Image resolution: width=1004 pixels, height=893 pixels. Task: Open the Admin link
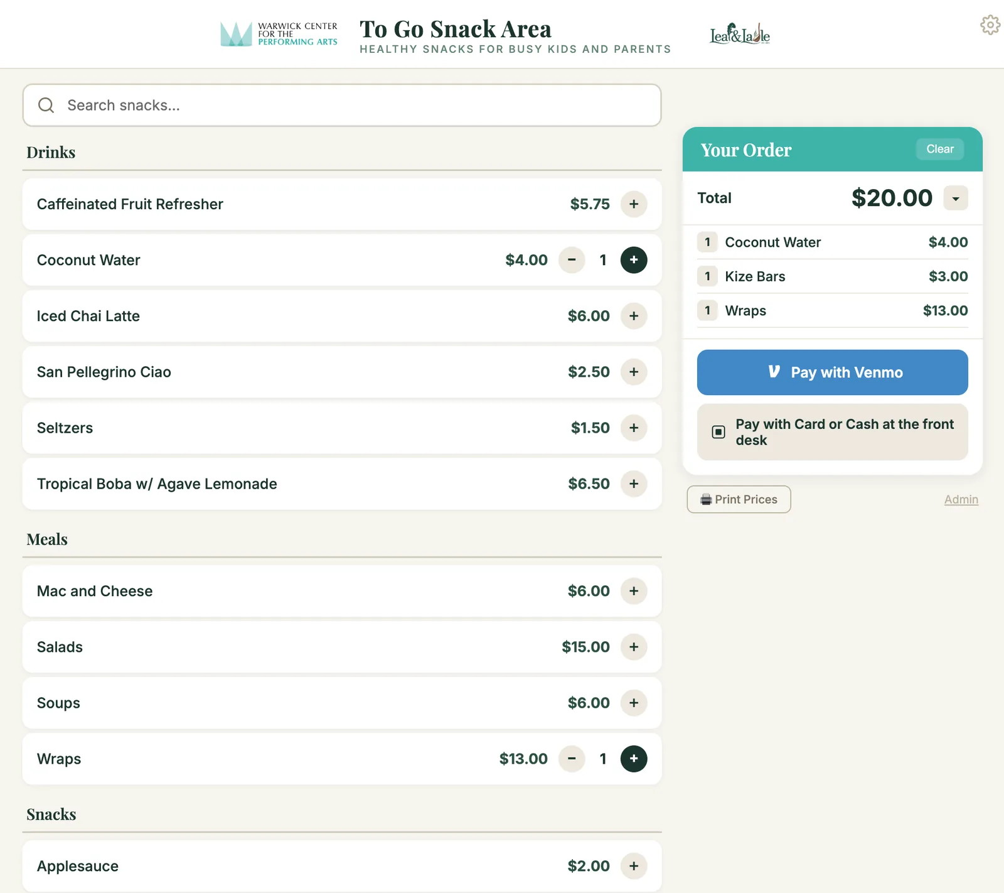pyautogui.click(x=961, y=499)
